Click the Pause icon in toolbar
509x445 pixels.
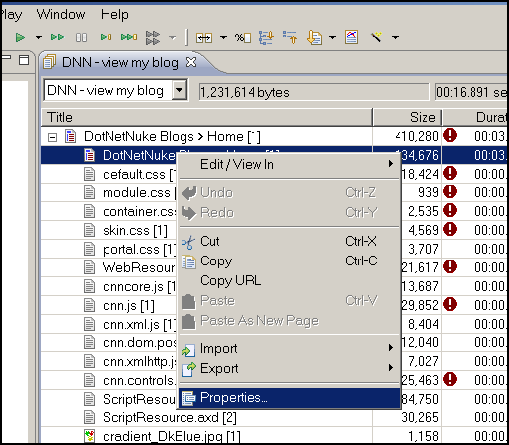click(x=81, y=37)
